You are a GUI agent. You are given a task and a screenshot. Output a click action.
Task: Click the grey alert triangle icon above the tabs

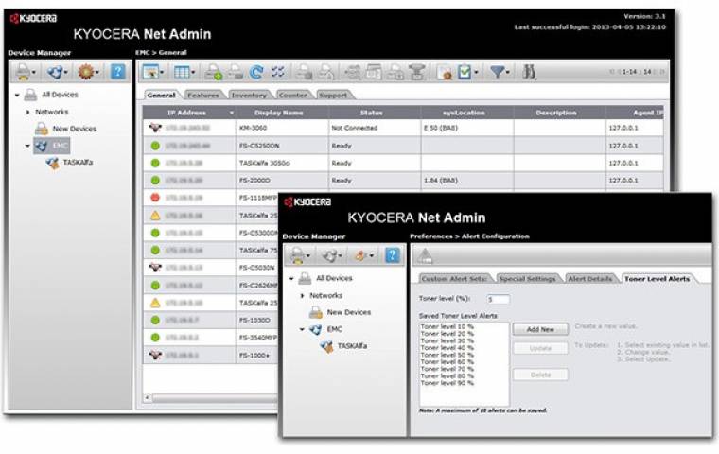coord(425,256)
